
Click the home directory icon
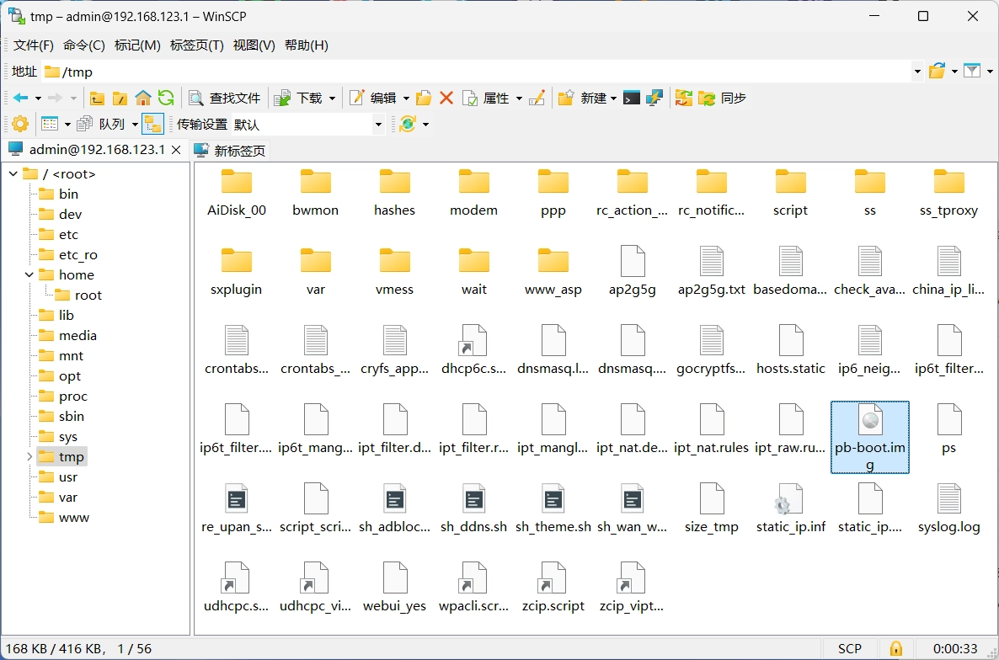point(143,98)
